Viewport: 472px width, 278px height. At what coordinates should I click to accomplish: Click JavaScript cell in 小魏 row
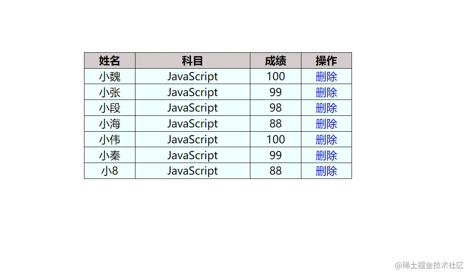point(192,76)
